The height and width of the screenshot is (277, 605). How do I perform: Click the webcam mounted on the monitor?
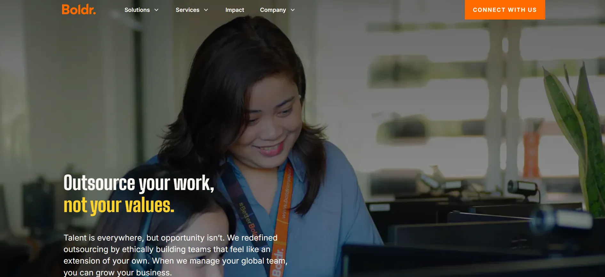(x=523, y=189)
